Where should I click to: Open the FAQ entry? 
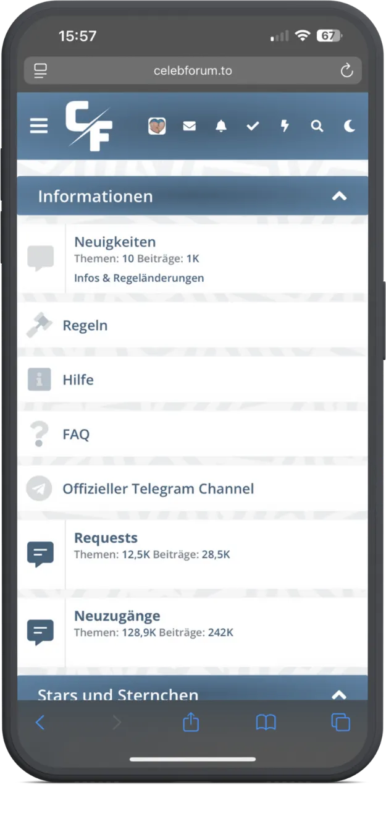click(76, 434)
